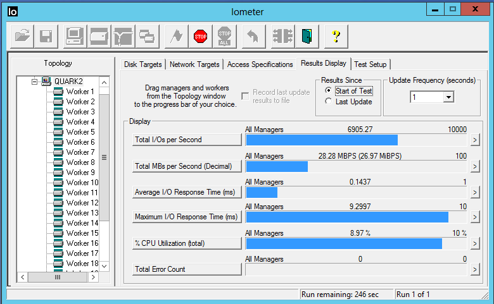Click the Total I/Os per Second progress bar
Screen dimensions: 494x304
[x=356, y=140]
